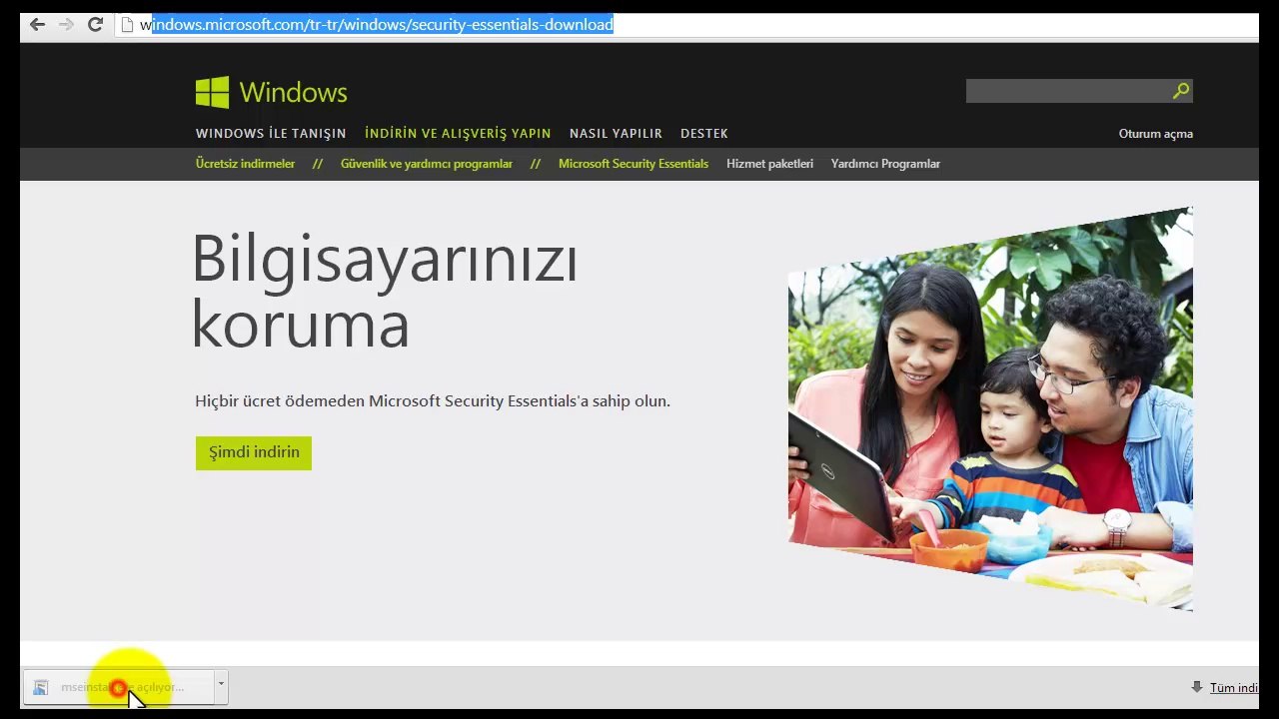The width and height of the screenshot is (1279, 719).
Task: Click the magnifier search icon
Action: pyautogui.click(x=1181, y=91)
